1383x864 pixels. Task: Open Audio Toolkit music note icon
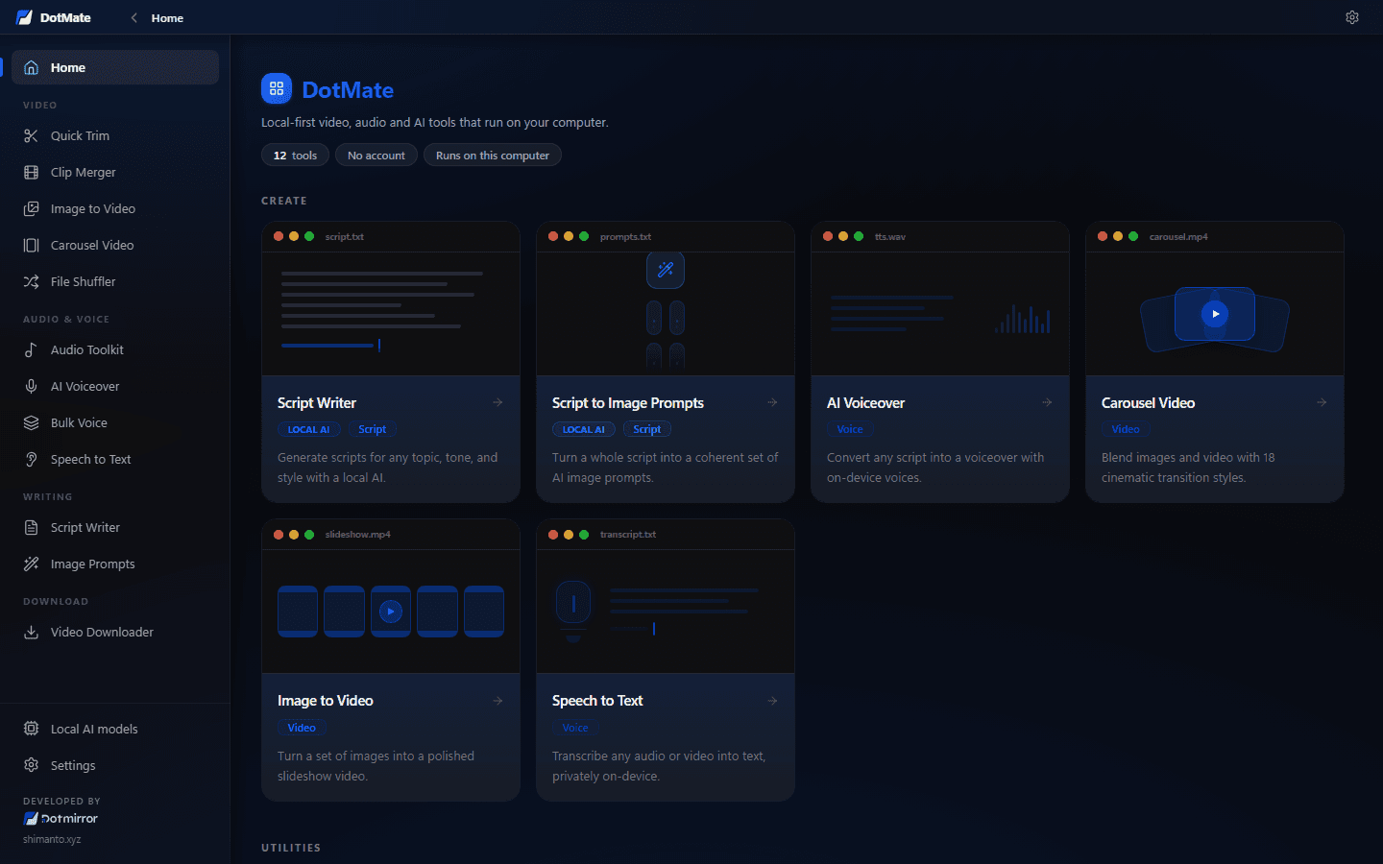tap(31, 349)
